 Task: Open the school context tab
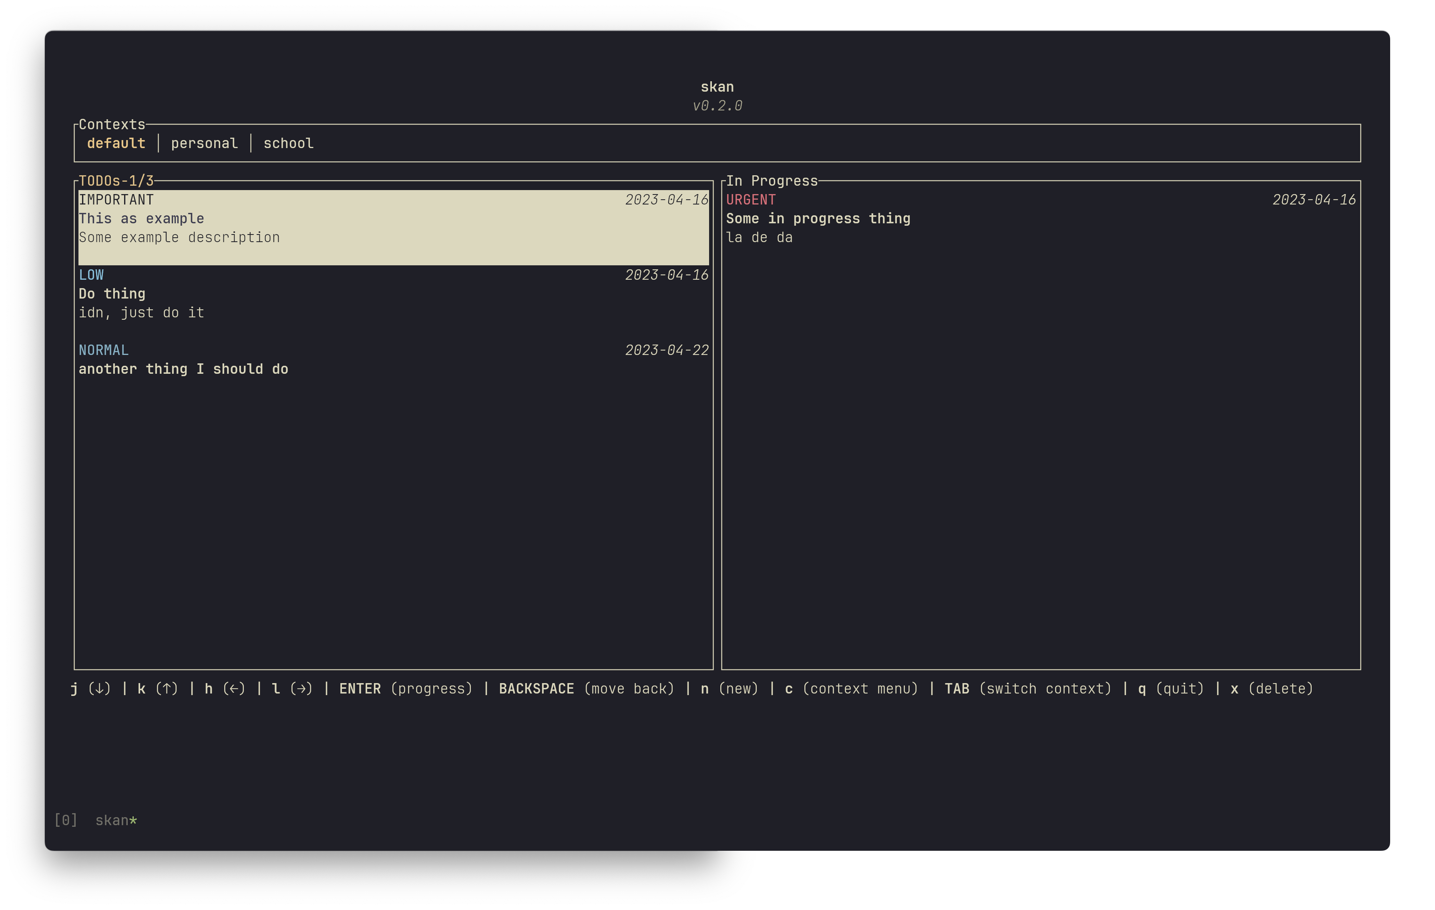(x=288, y=144)
